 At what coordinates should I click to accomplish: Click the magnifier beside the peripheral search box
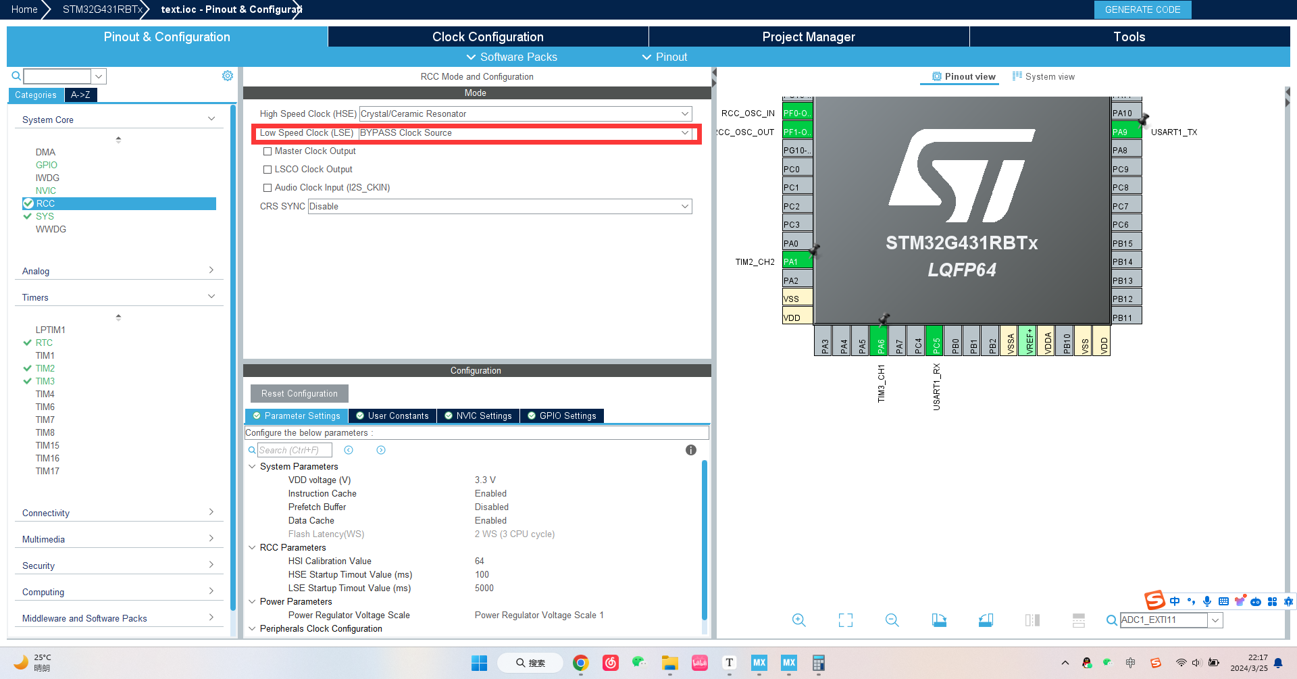point(16,76)
